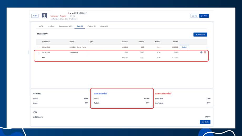Click the date 5 ก.พ. 2568 cell
Screen dimensions: 242x136
[46, 52]
